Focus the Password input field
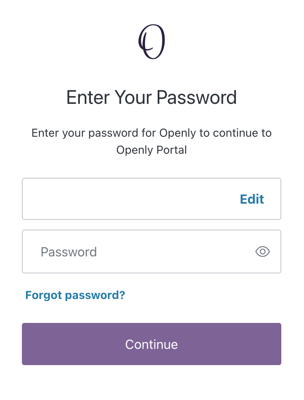 (138, 252)
